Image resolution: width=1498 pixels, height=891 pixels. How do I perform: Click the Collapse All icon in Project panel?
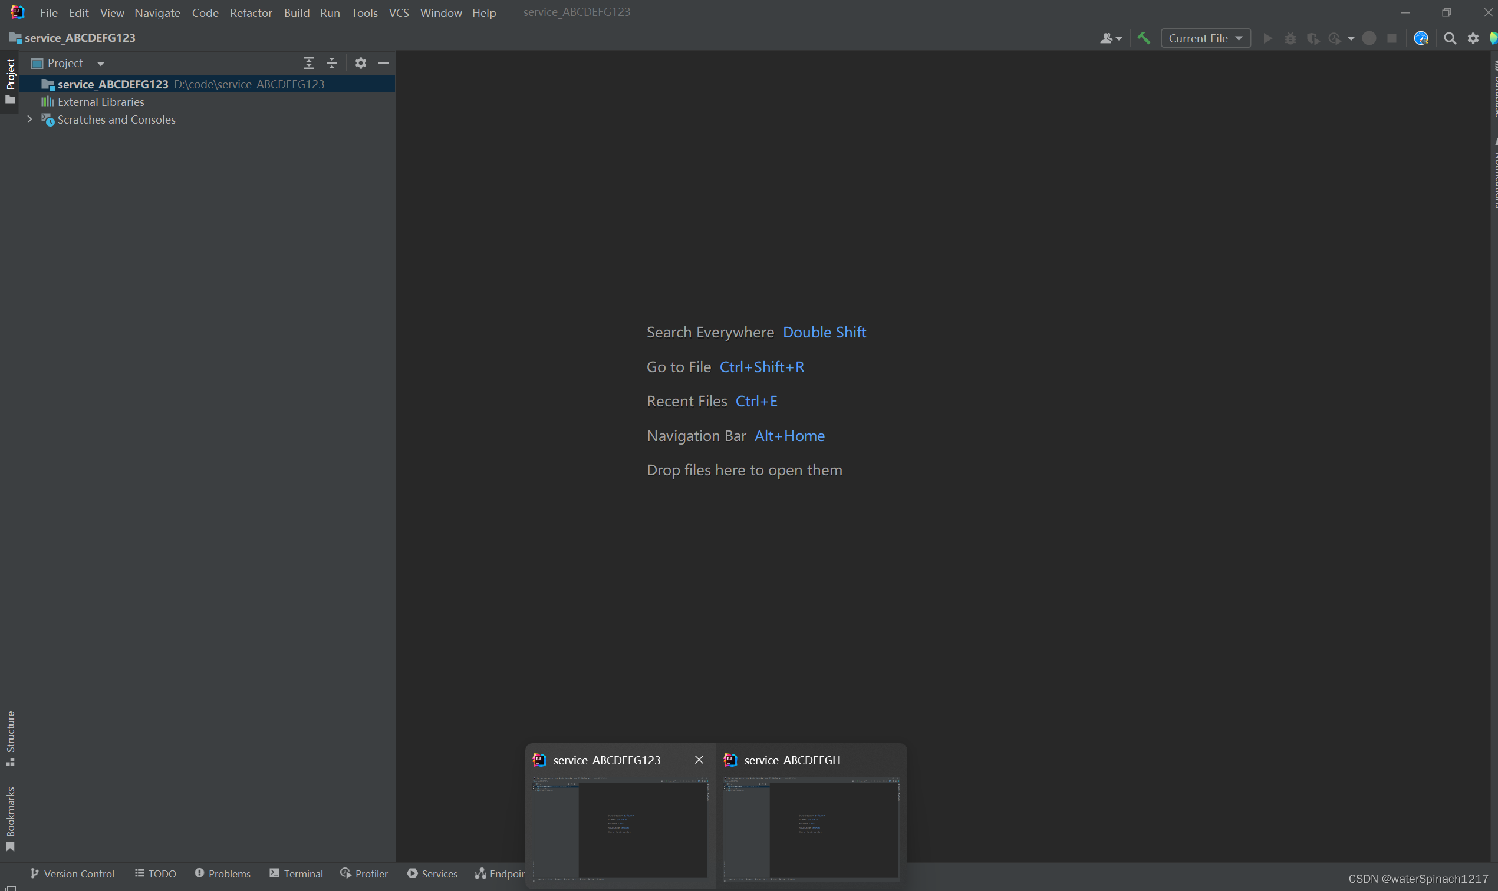[332, 63]
